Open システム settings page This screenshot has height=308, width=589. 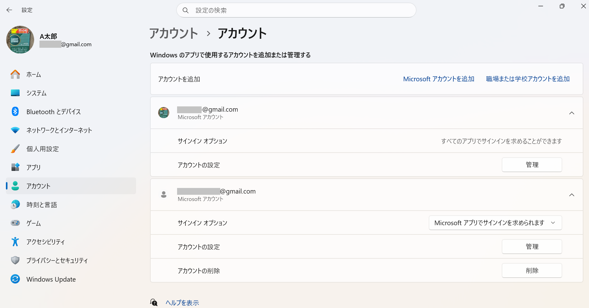click(x=71, y=93)
